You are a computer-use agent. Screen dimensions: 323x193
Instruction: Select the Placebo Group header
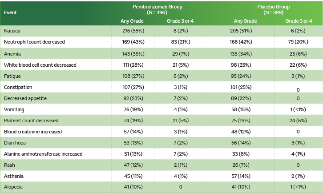pyautogui.click(x=273, y=10)
